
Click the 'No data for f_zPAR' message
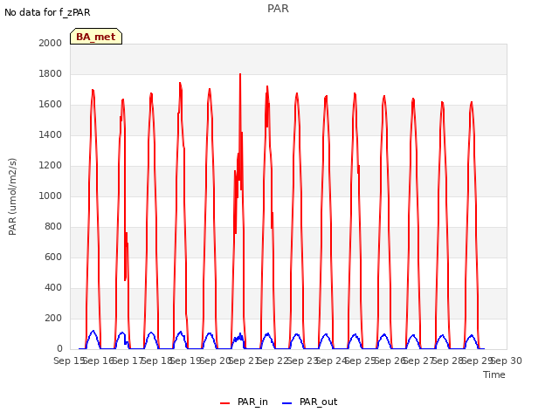point(47,12)
